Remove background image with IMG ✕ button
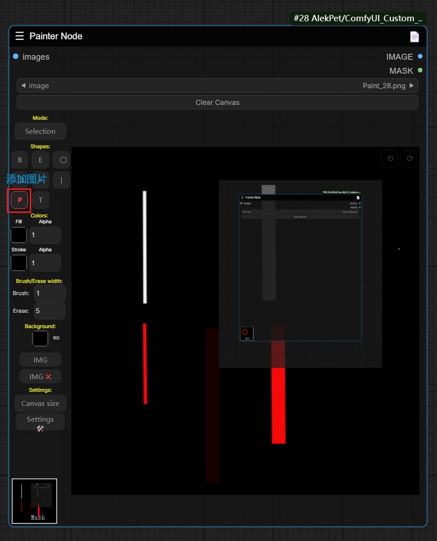This screenshot has width=437, height=541. pos(40,376)
